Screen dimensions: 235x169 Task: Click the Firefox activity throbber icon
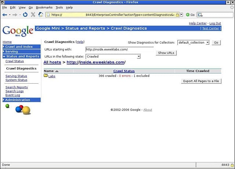pyautogui.click(x=232, y=7)
